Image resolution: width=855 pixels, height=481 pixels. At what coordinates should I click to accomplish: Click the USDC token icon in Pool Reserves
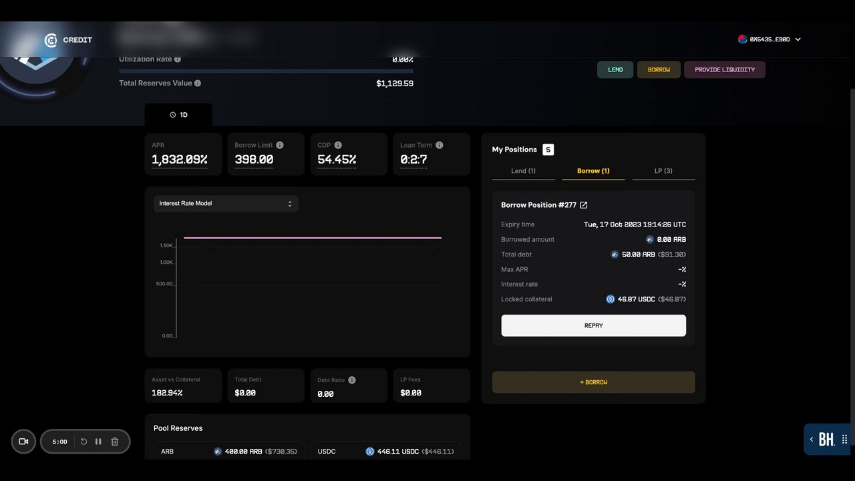coord(370,452)
